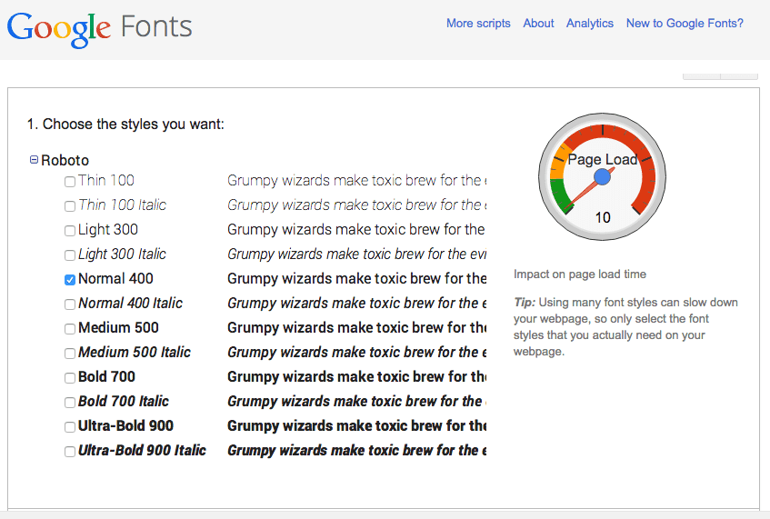Screen dimensions: 770x519
Task: Click the Medium 500 Italic sample sentence
Action: click(x=357, y=353)
